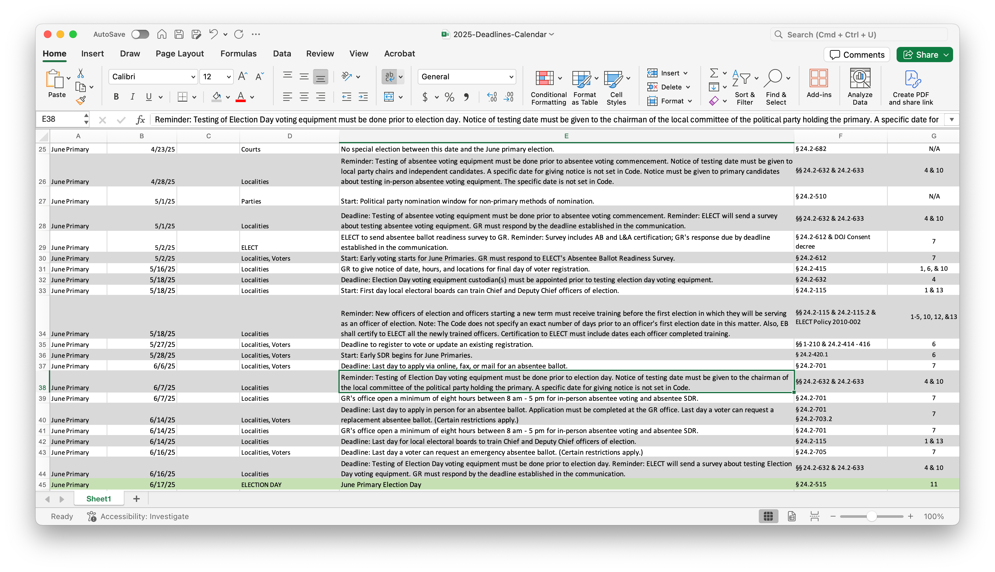Open Format as Table gallery
Viewport: 995px width, 572px height.
(x=584, y=88)
